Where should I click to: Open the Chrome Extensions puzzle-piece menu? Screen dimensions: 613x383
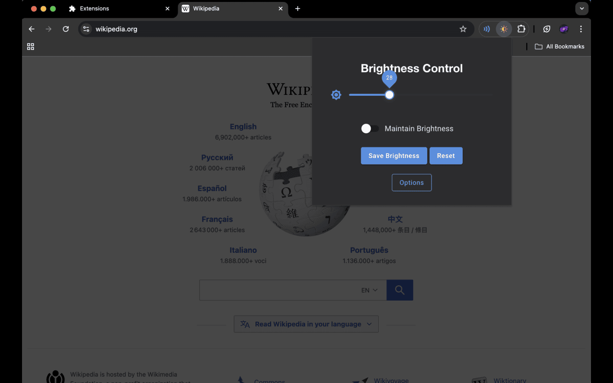(x=521, y=29)
